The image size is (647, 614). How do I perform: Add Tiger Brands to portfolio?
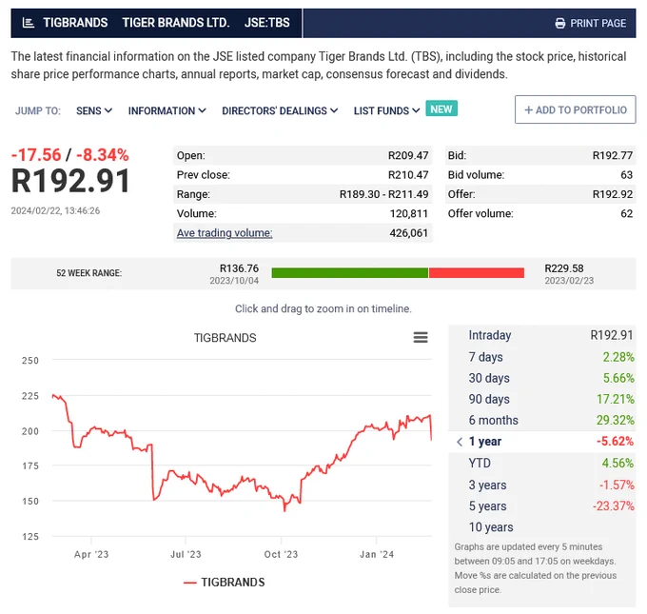(576, 109)
